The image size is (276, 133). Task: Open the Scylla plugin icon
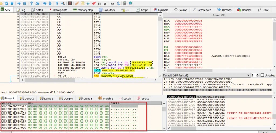pyautogui.click(x=70, y=3)
